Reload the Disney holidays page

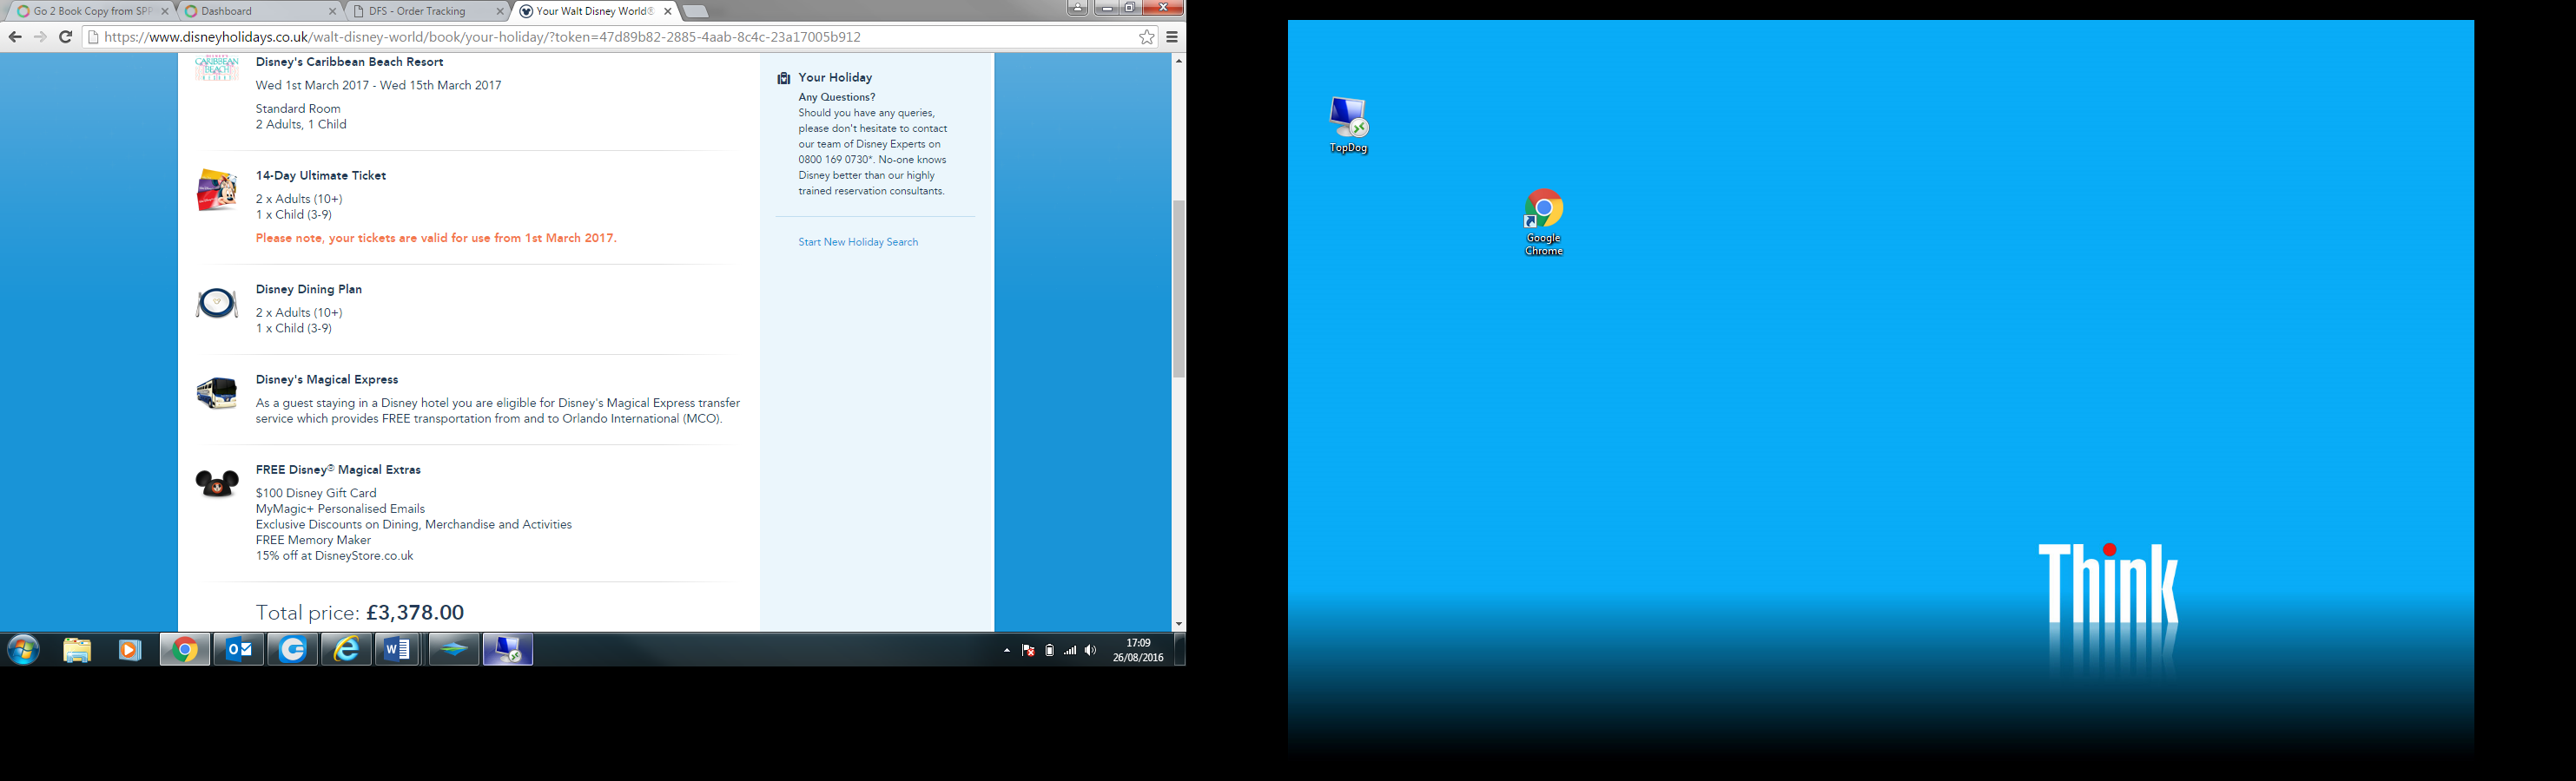tap(65, 37)
